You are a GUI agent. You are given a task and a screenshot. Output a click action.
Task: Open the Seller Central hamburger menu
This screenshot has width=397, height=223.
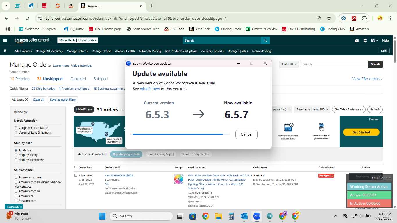click(5, 40)
